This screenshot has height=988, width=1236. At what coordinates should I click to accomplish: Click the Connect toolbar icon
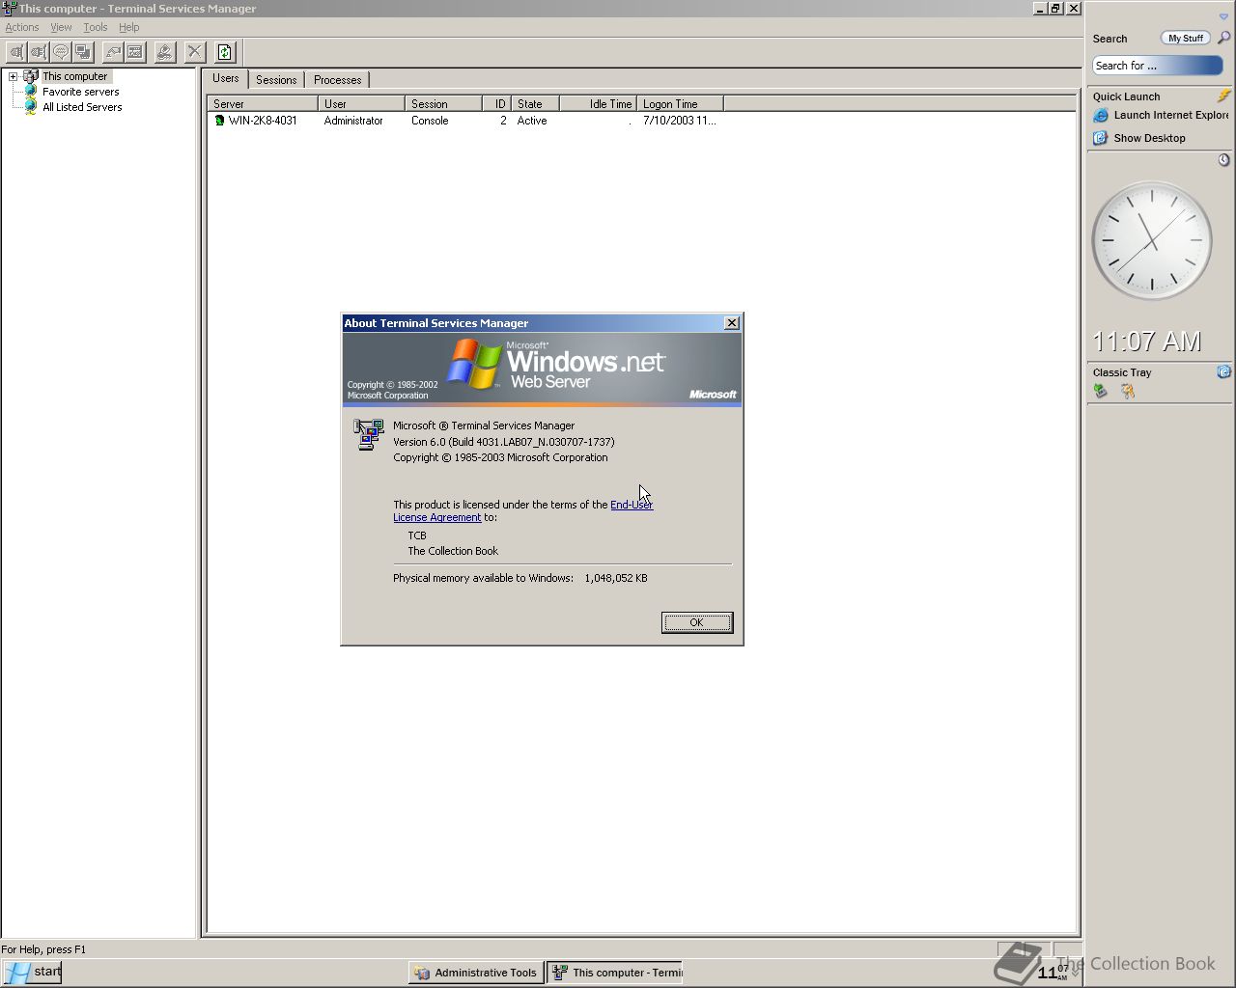[15, 52]
